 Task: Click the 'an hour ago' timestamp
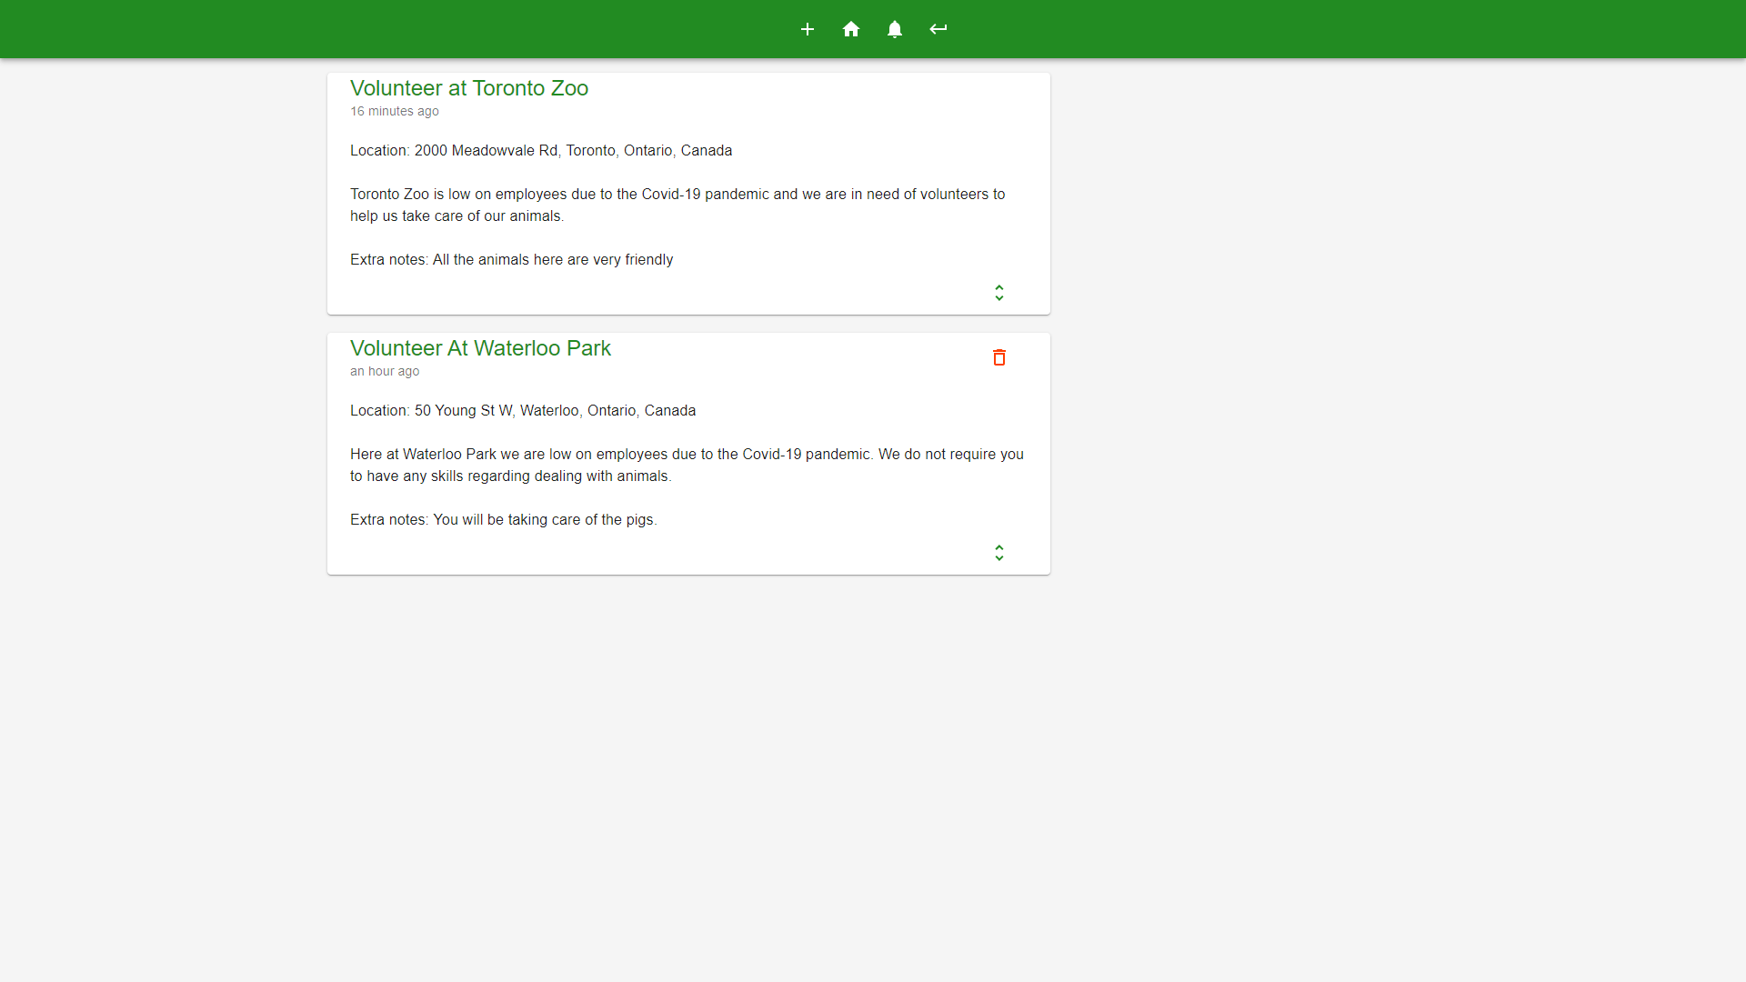(384, 371)
